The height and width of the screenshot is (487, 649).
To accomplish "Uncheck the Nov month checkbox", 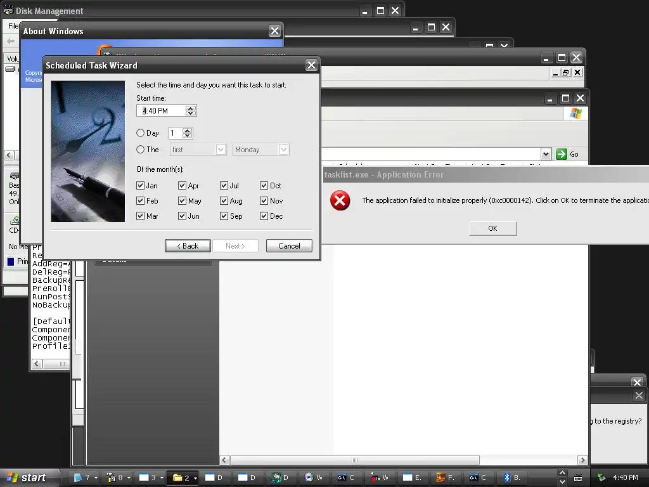I will point(264,201).
